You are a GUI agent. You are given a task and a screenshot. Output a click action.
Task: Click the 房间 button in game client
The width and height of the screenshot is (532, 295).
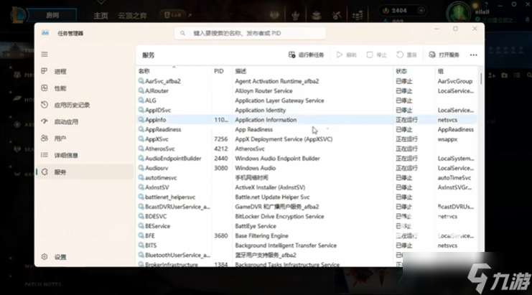pos(52,15)
